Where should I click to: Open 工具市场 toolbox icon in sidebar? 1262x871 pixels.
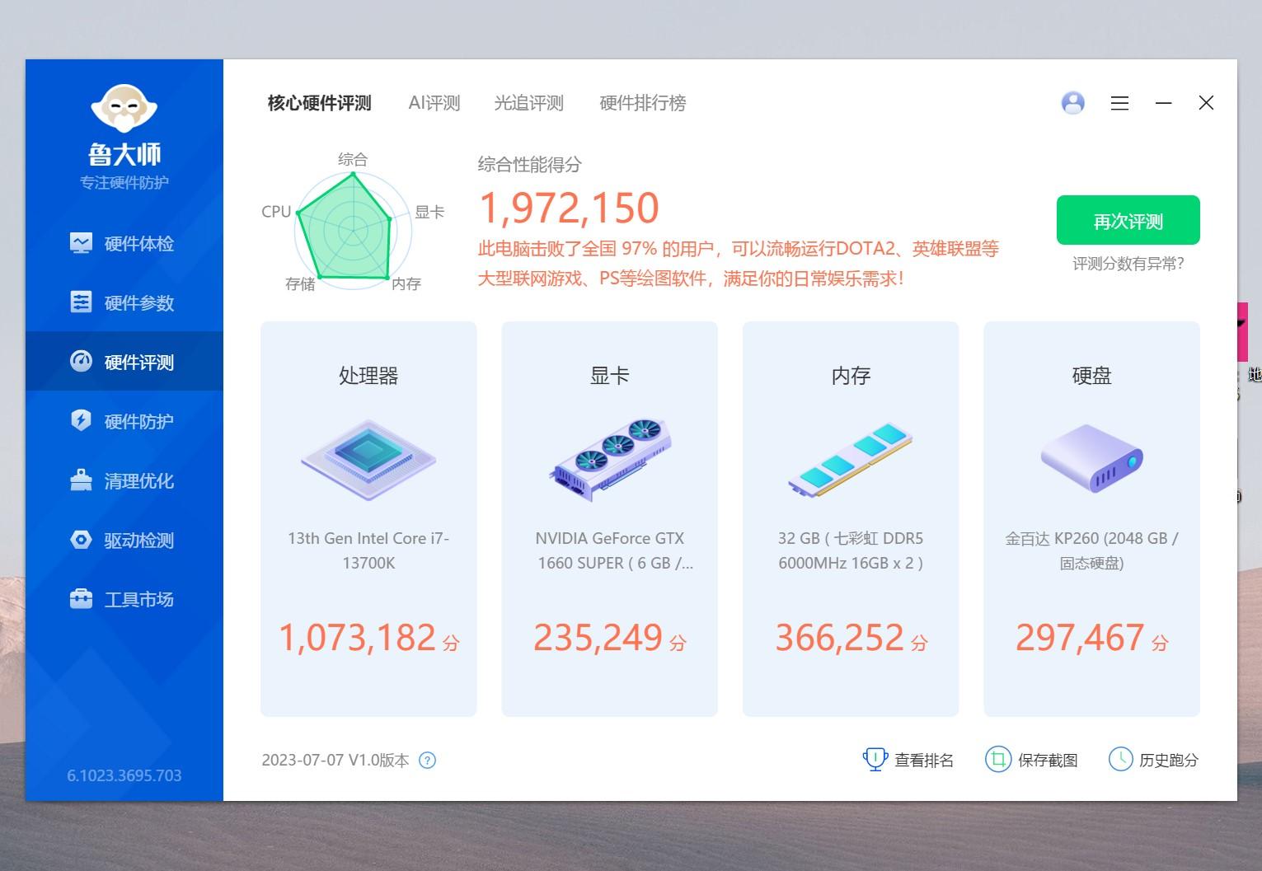[x=81, y=599]
